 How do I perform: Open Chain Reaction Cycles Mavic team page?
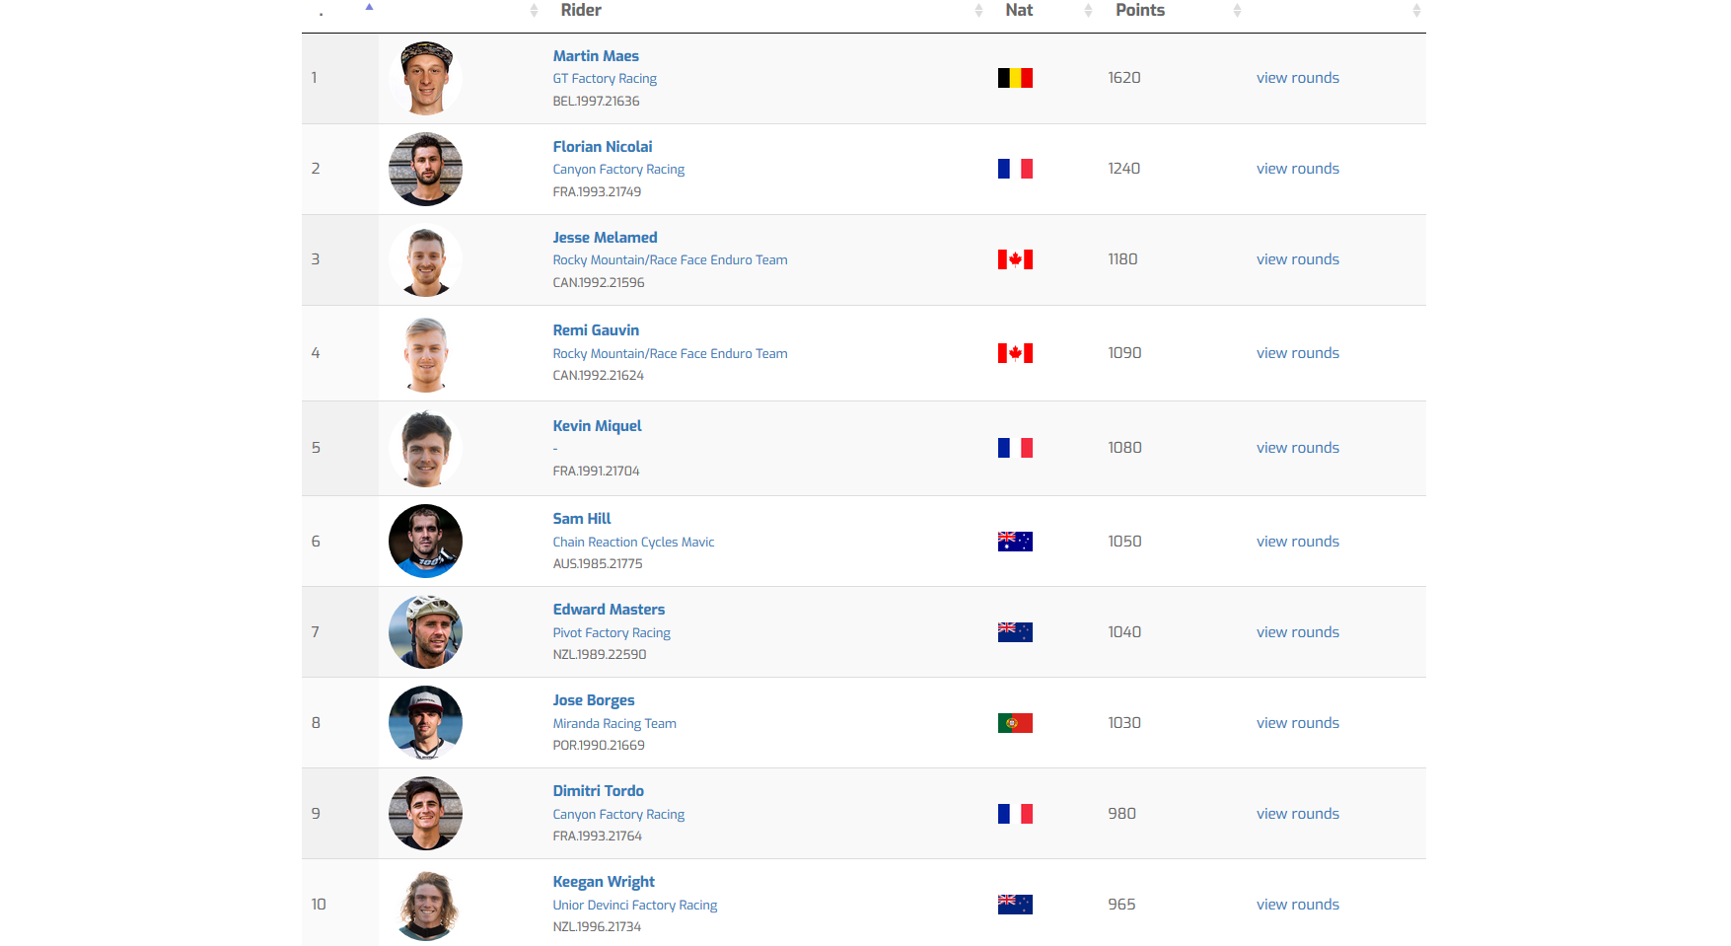click(633, 543)
